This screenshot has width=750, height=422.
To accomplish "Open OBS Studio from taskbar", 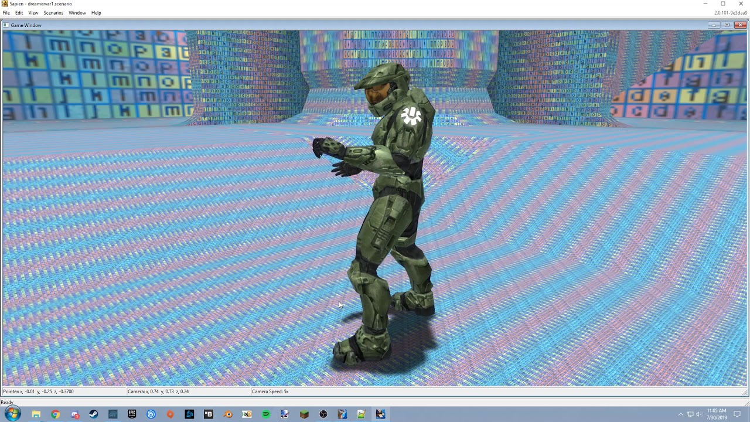I will pyautogui.click(x=323, y=414).
